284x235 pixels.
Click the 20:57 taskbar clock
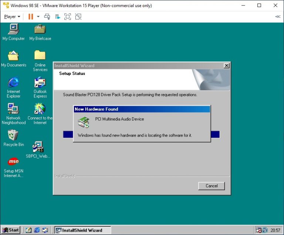coord(275,230)
